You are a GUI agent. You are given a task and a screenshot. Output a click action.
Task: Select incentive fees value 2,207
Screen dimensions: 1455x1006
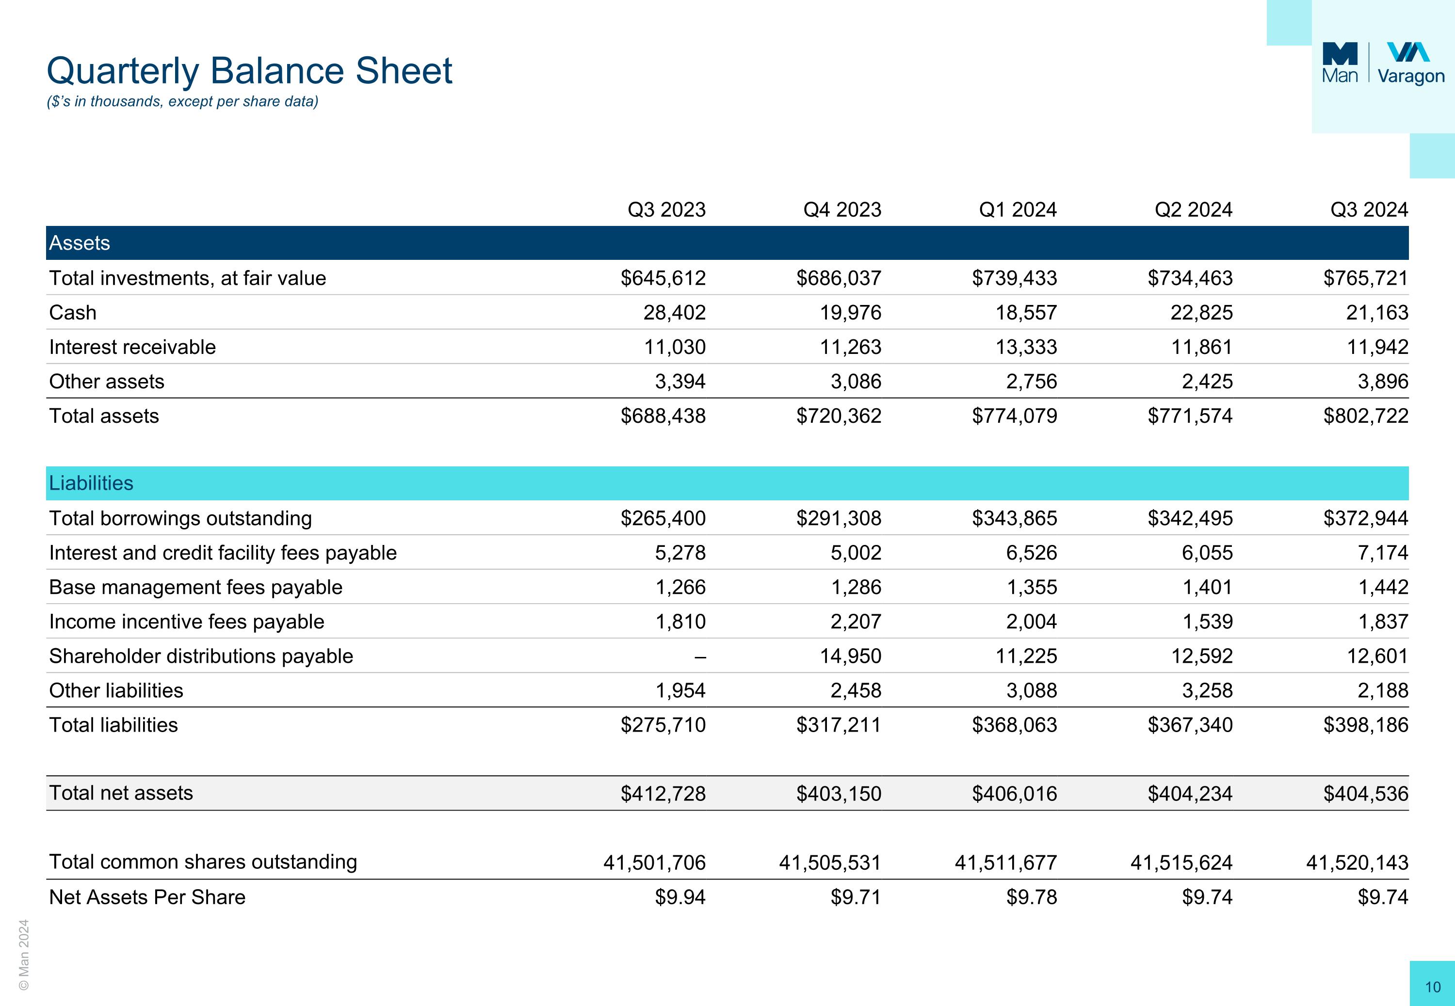pos(856,622)
